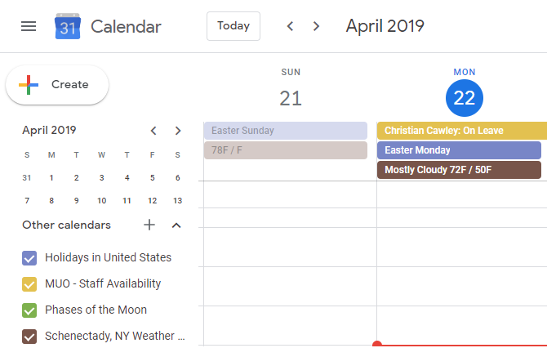The width and height of the screenshot is (547, 348).
Task: Open the Easter Sunday event
Action: tap(286, 131)
